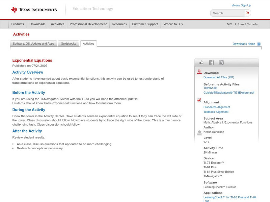
Task: Click the Author person icon
Action: click(x=199, y=132)
